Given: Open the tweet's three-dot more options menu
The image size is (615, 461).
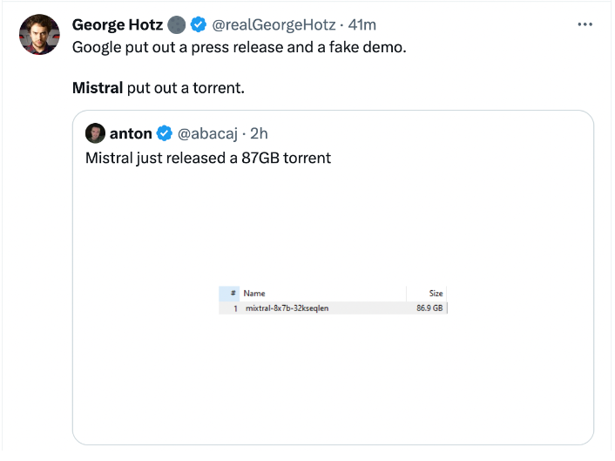Looking at the screenshot, I should click(x=585, y=25).
